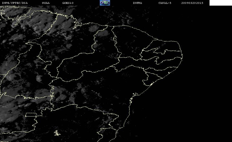
Task: Click the small white marker on the Alagoas coast
Action: [169, 73]
